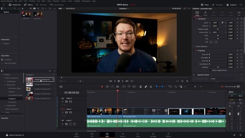Open the Color page tab

(x=138, y=135)
